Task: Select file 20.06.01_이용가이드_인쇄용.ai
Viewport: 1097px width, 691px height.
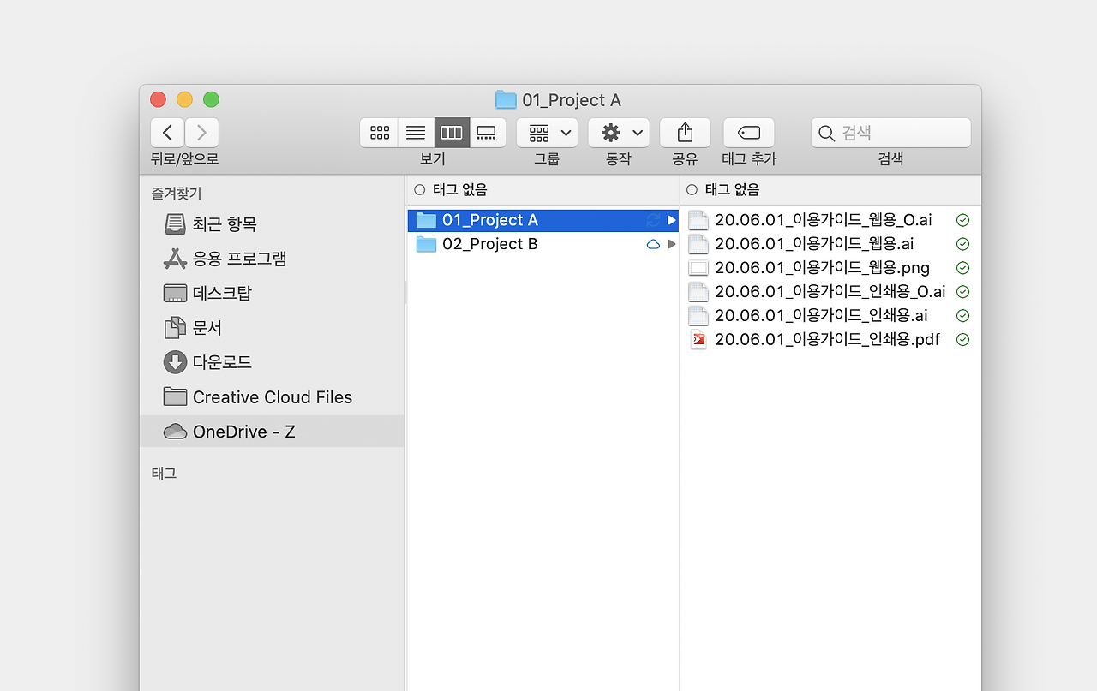Action: click(830, 315)
